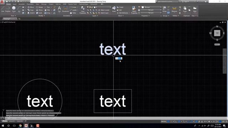The width and height of the screenshot is (228, 128).
Task: Click the Create block button
Action: pyautogui.click(x=120, y=7)
